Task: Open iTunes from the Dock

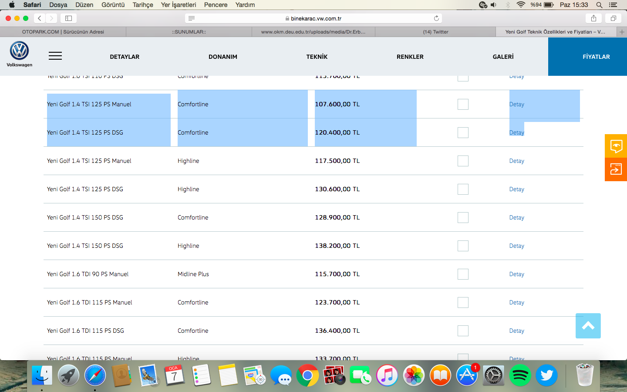Action: coord(387,375)
